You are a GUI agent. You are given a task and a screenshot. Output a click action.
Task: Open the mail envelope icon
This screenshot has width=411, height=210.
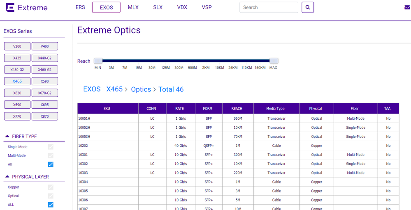pyautogui.click(x=407, y=7)
